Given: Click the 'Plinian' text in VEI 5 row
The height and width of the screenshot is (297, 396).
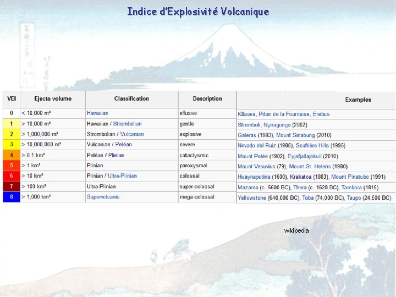Looking at the screenshot, I should tap(95, 166).
